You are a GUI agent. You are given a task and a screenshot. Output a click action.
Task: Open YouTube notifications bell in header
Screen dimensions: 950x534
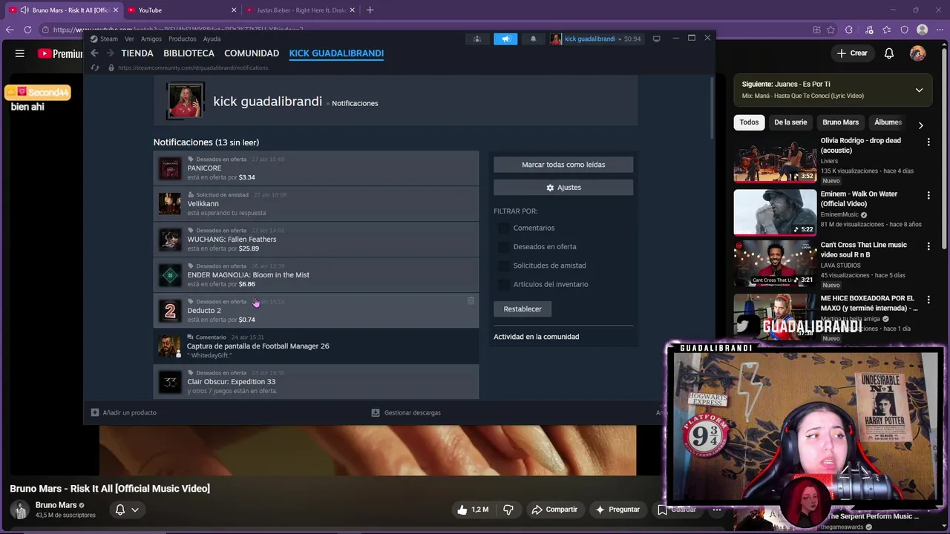[889, 53]
